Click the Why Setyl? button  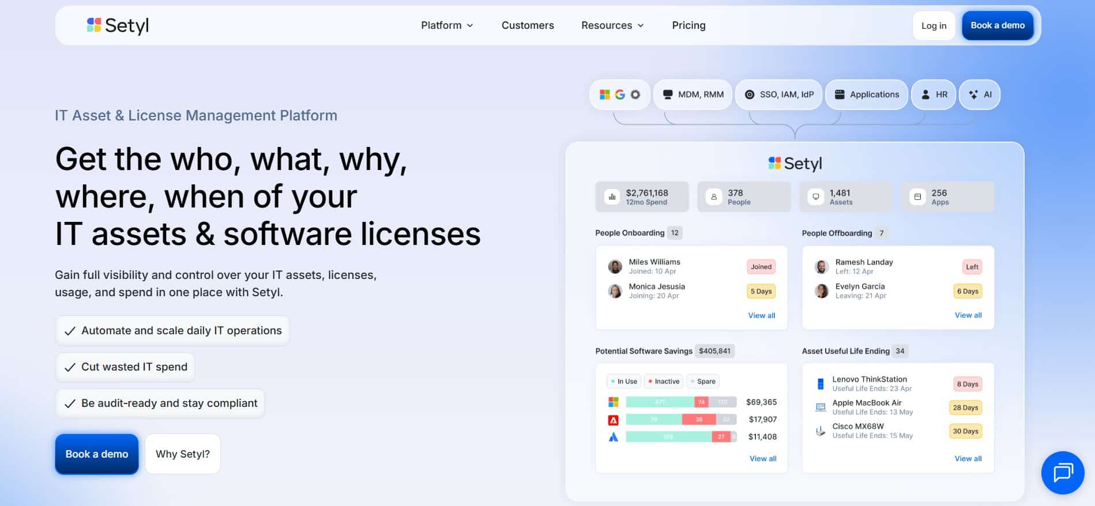pos(183,454)
